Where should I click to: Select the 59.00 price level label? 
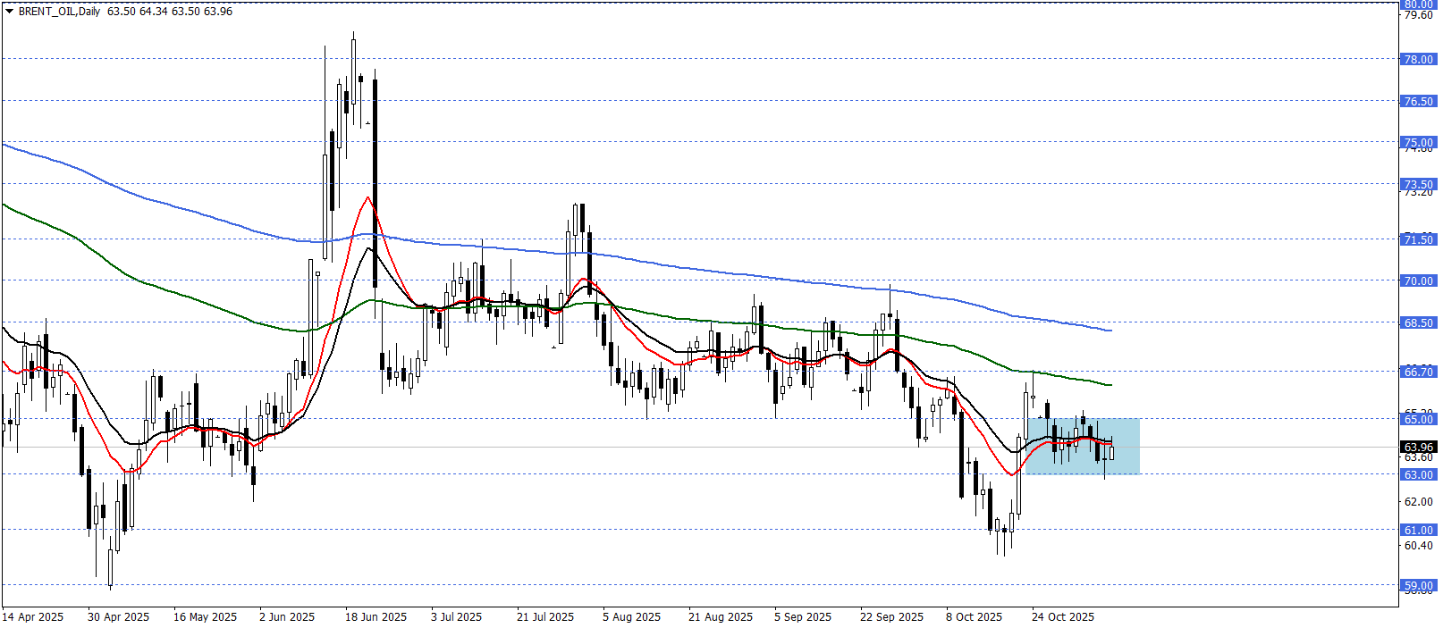click(x=1418, y=585)
